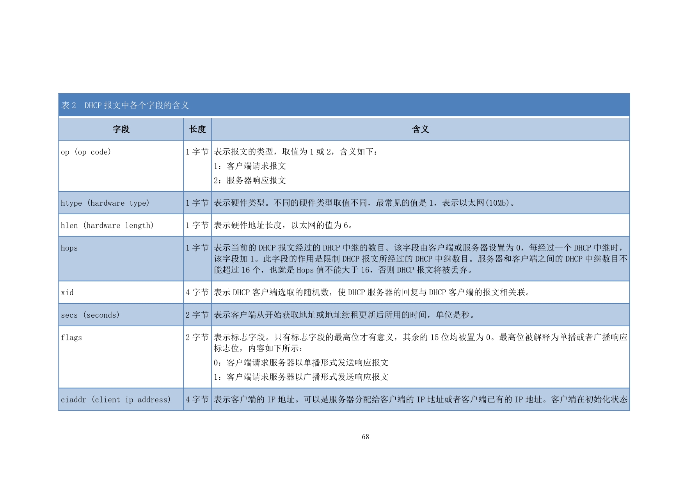Select the "ciaddr (client ip address)" cell

pos(115,400)
